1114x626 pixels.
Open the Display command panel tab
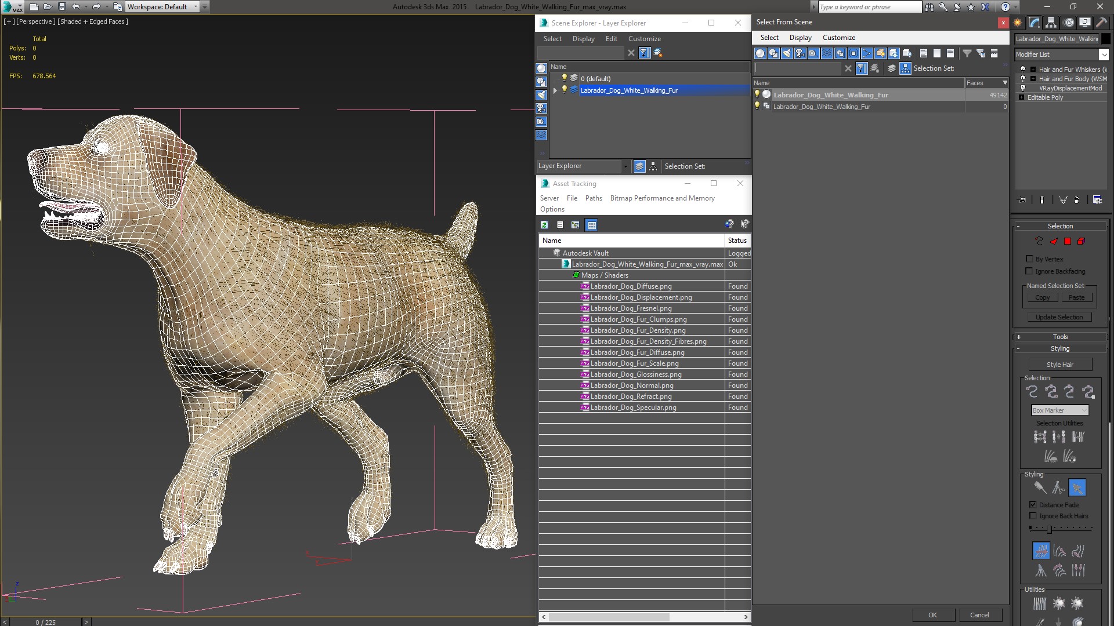coord(1084,23)
